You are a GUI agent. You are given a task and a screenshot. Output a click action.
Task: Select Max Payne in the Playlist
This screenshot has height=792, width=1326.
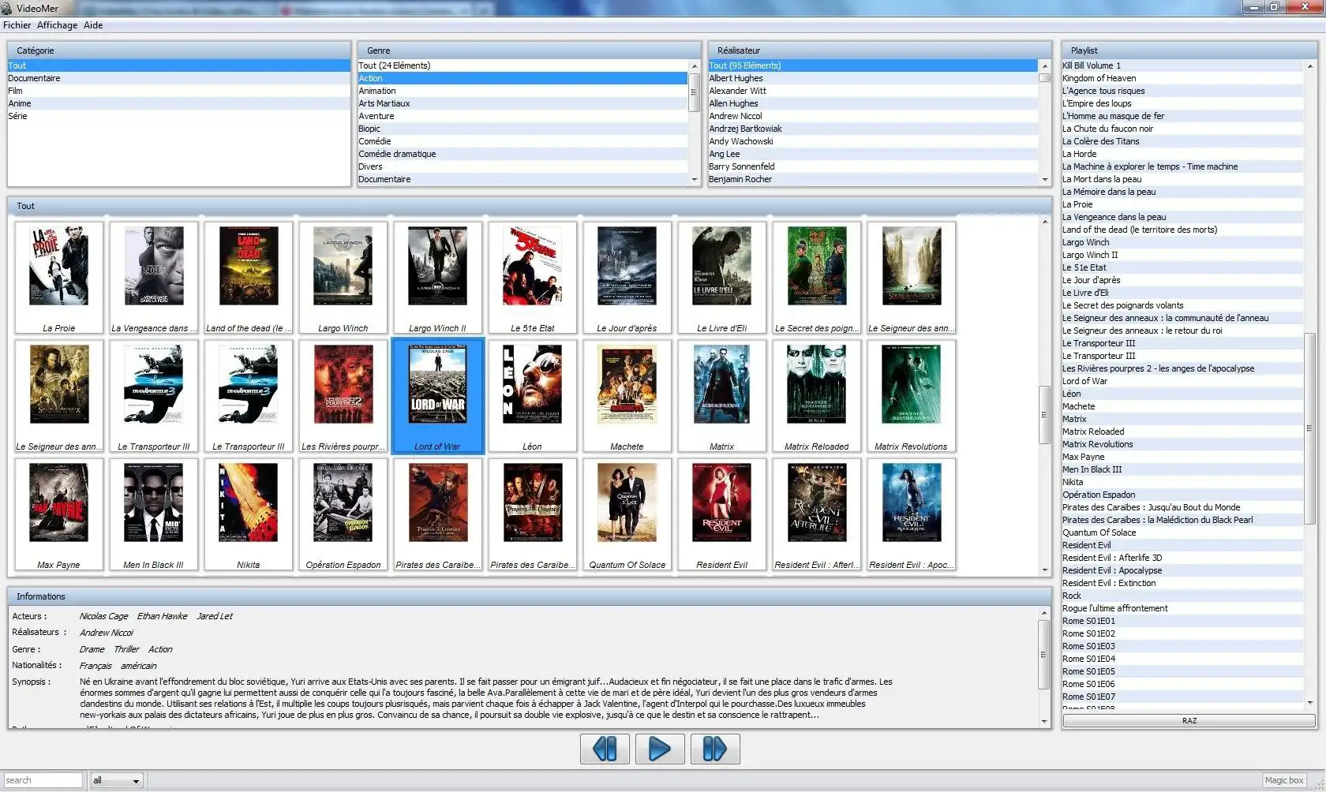pyautogui.click(x=1083, y=457)
